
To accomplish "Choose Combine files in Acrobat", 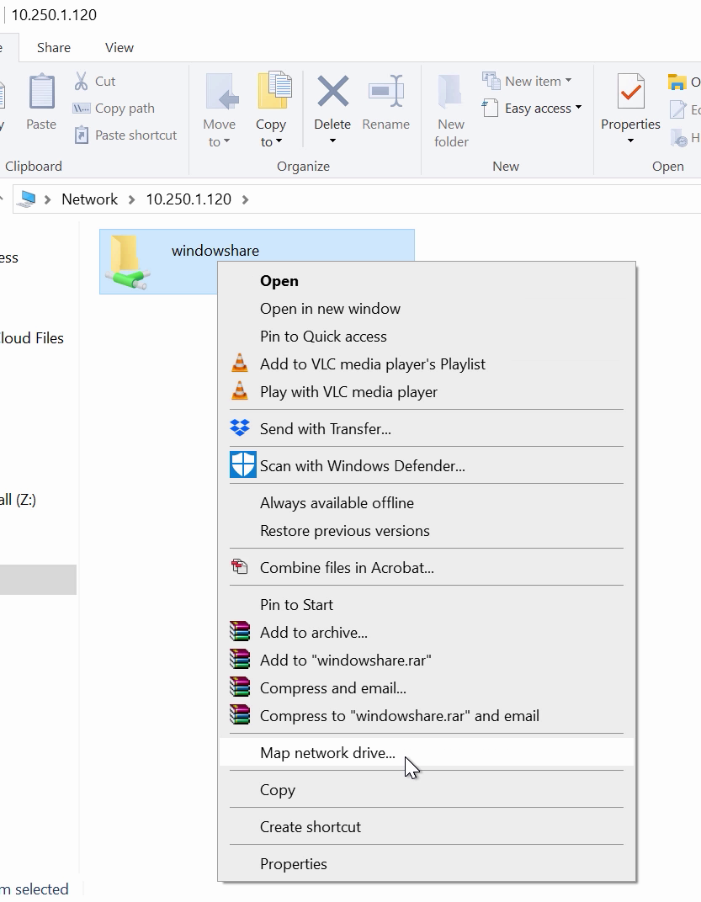I will [x=427, y=568].
